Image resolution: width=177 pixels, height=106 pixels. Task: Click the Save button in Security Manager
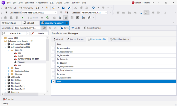[x=65, y=28]
